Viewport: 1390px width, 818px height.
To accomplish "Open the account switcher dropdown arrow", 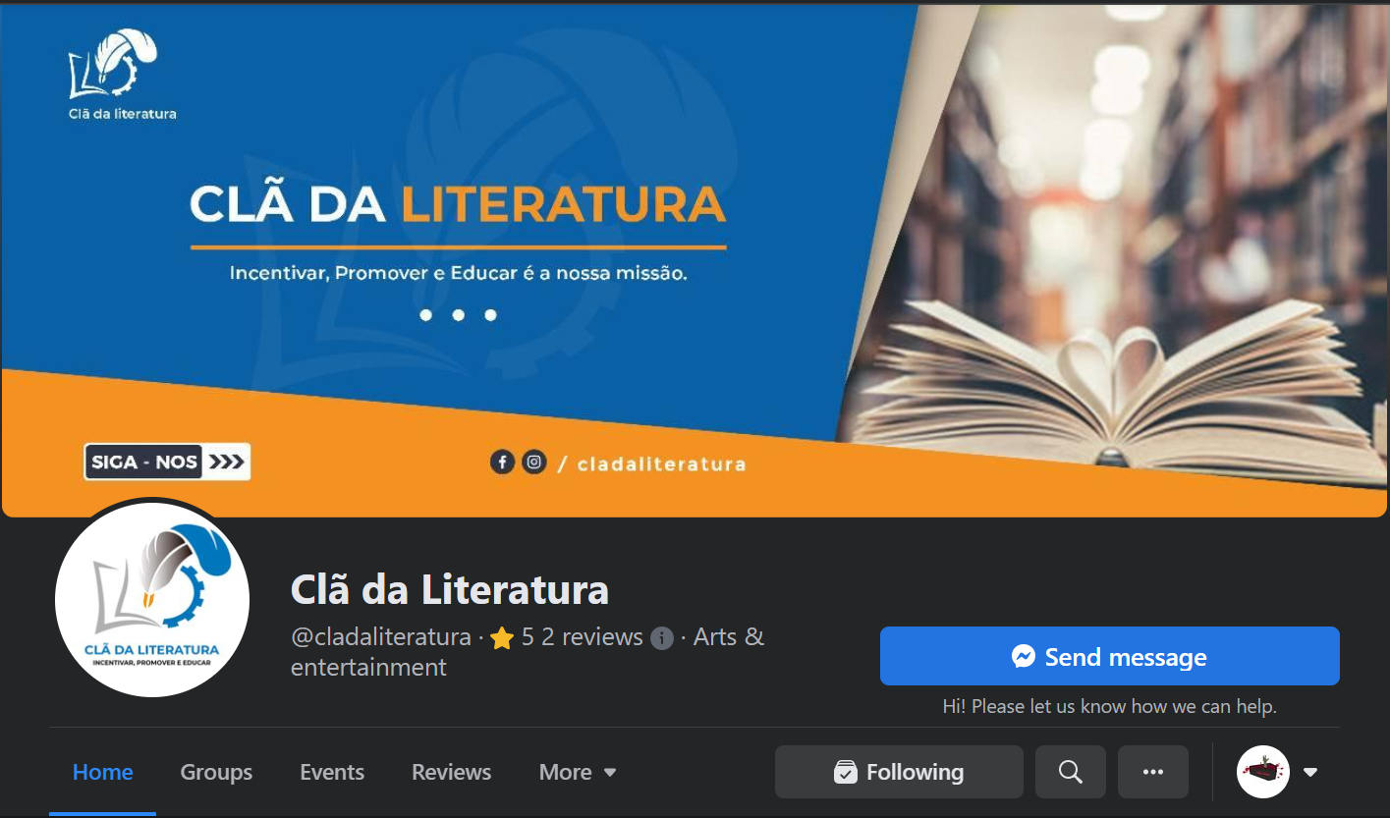I will click(1309, 772).
